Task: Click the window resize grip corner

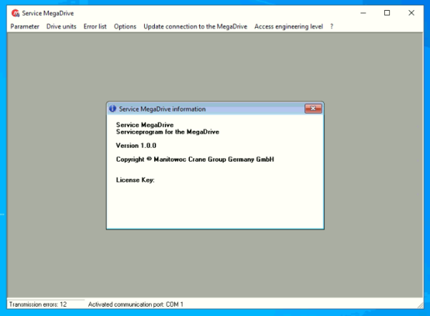Action: tap(420, 305)
